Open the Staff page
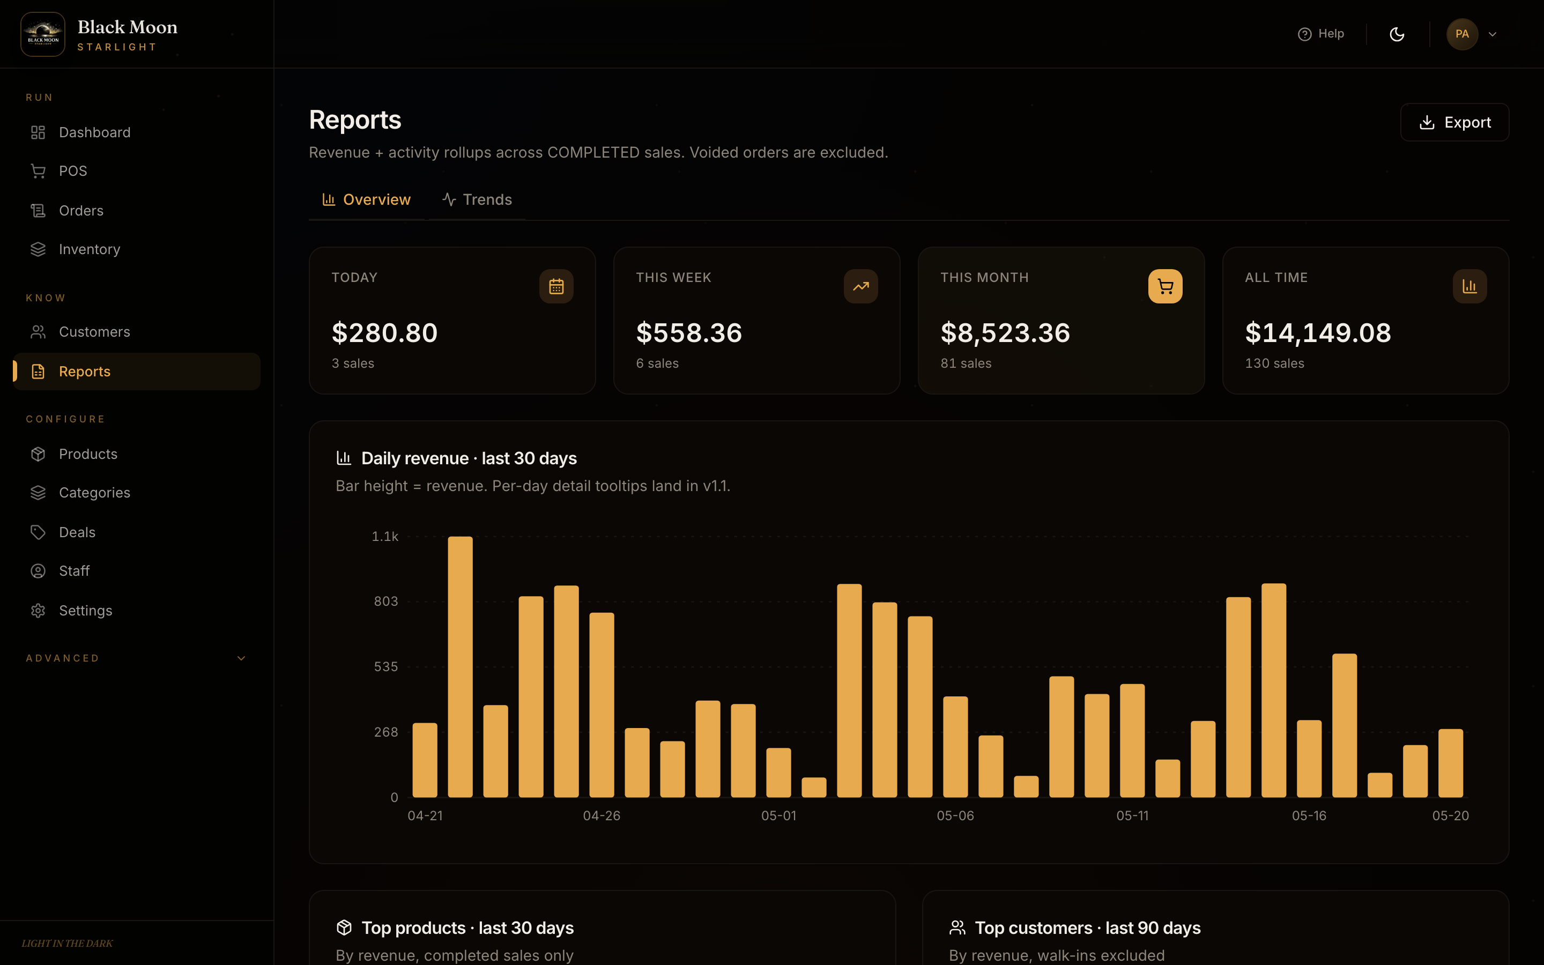The image size is (1544, 965). click(x=137, y=570)
